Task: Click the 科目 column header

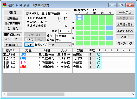Action: click(47, 50)
